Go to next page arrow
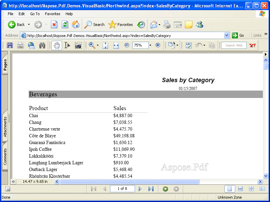The image size is (270, 202). point(140,189)
